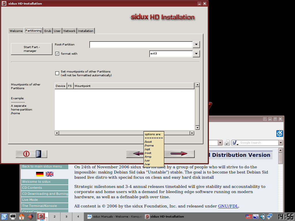
Task: Activate 'sidux Manuals - Welcome - Konqueror' taskbar entry
Action: [115, 217]
